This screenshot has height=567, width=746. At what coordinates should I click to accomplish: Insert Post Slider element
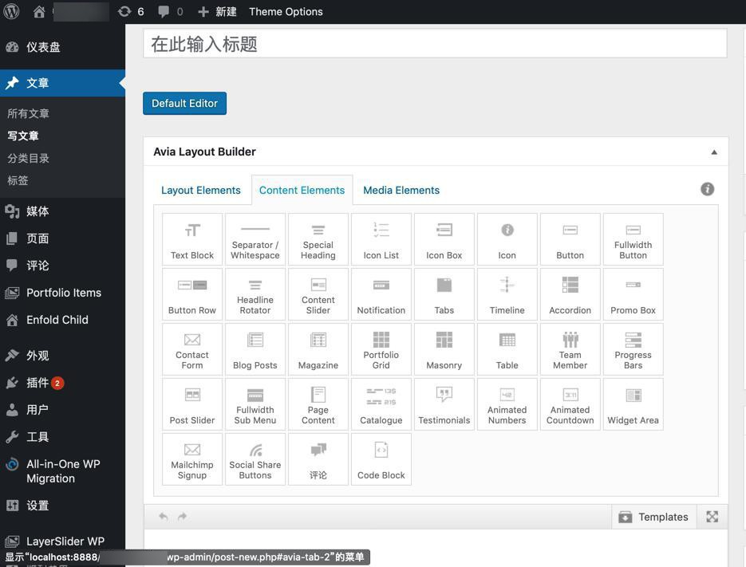pos(192,404)
